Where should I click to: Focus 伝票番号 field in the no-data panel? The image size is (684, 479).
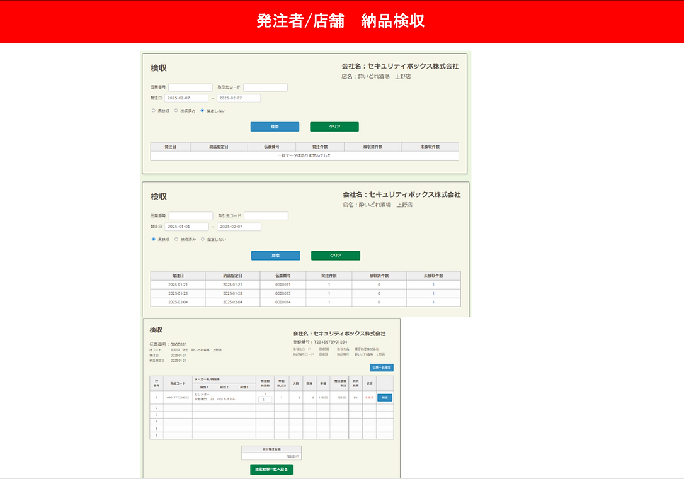coord(191,87)
